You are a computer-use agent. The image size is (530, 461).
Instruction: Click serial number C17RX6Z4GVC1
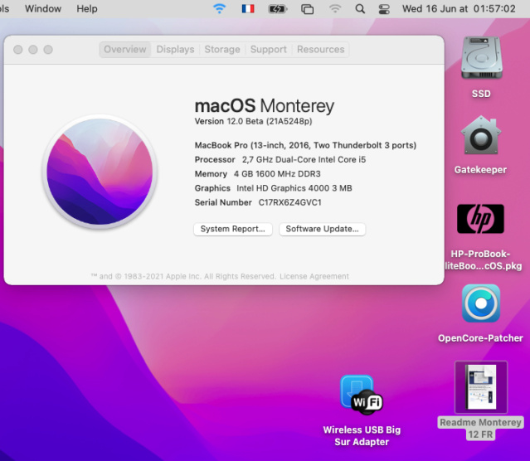tap(289, 202)
